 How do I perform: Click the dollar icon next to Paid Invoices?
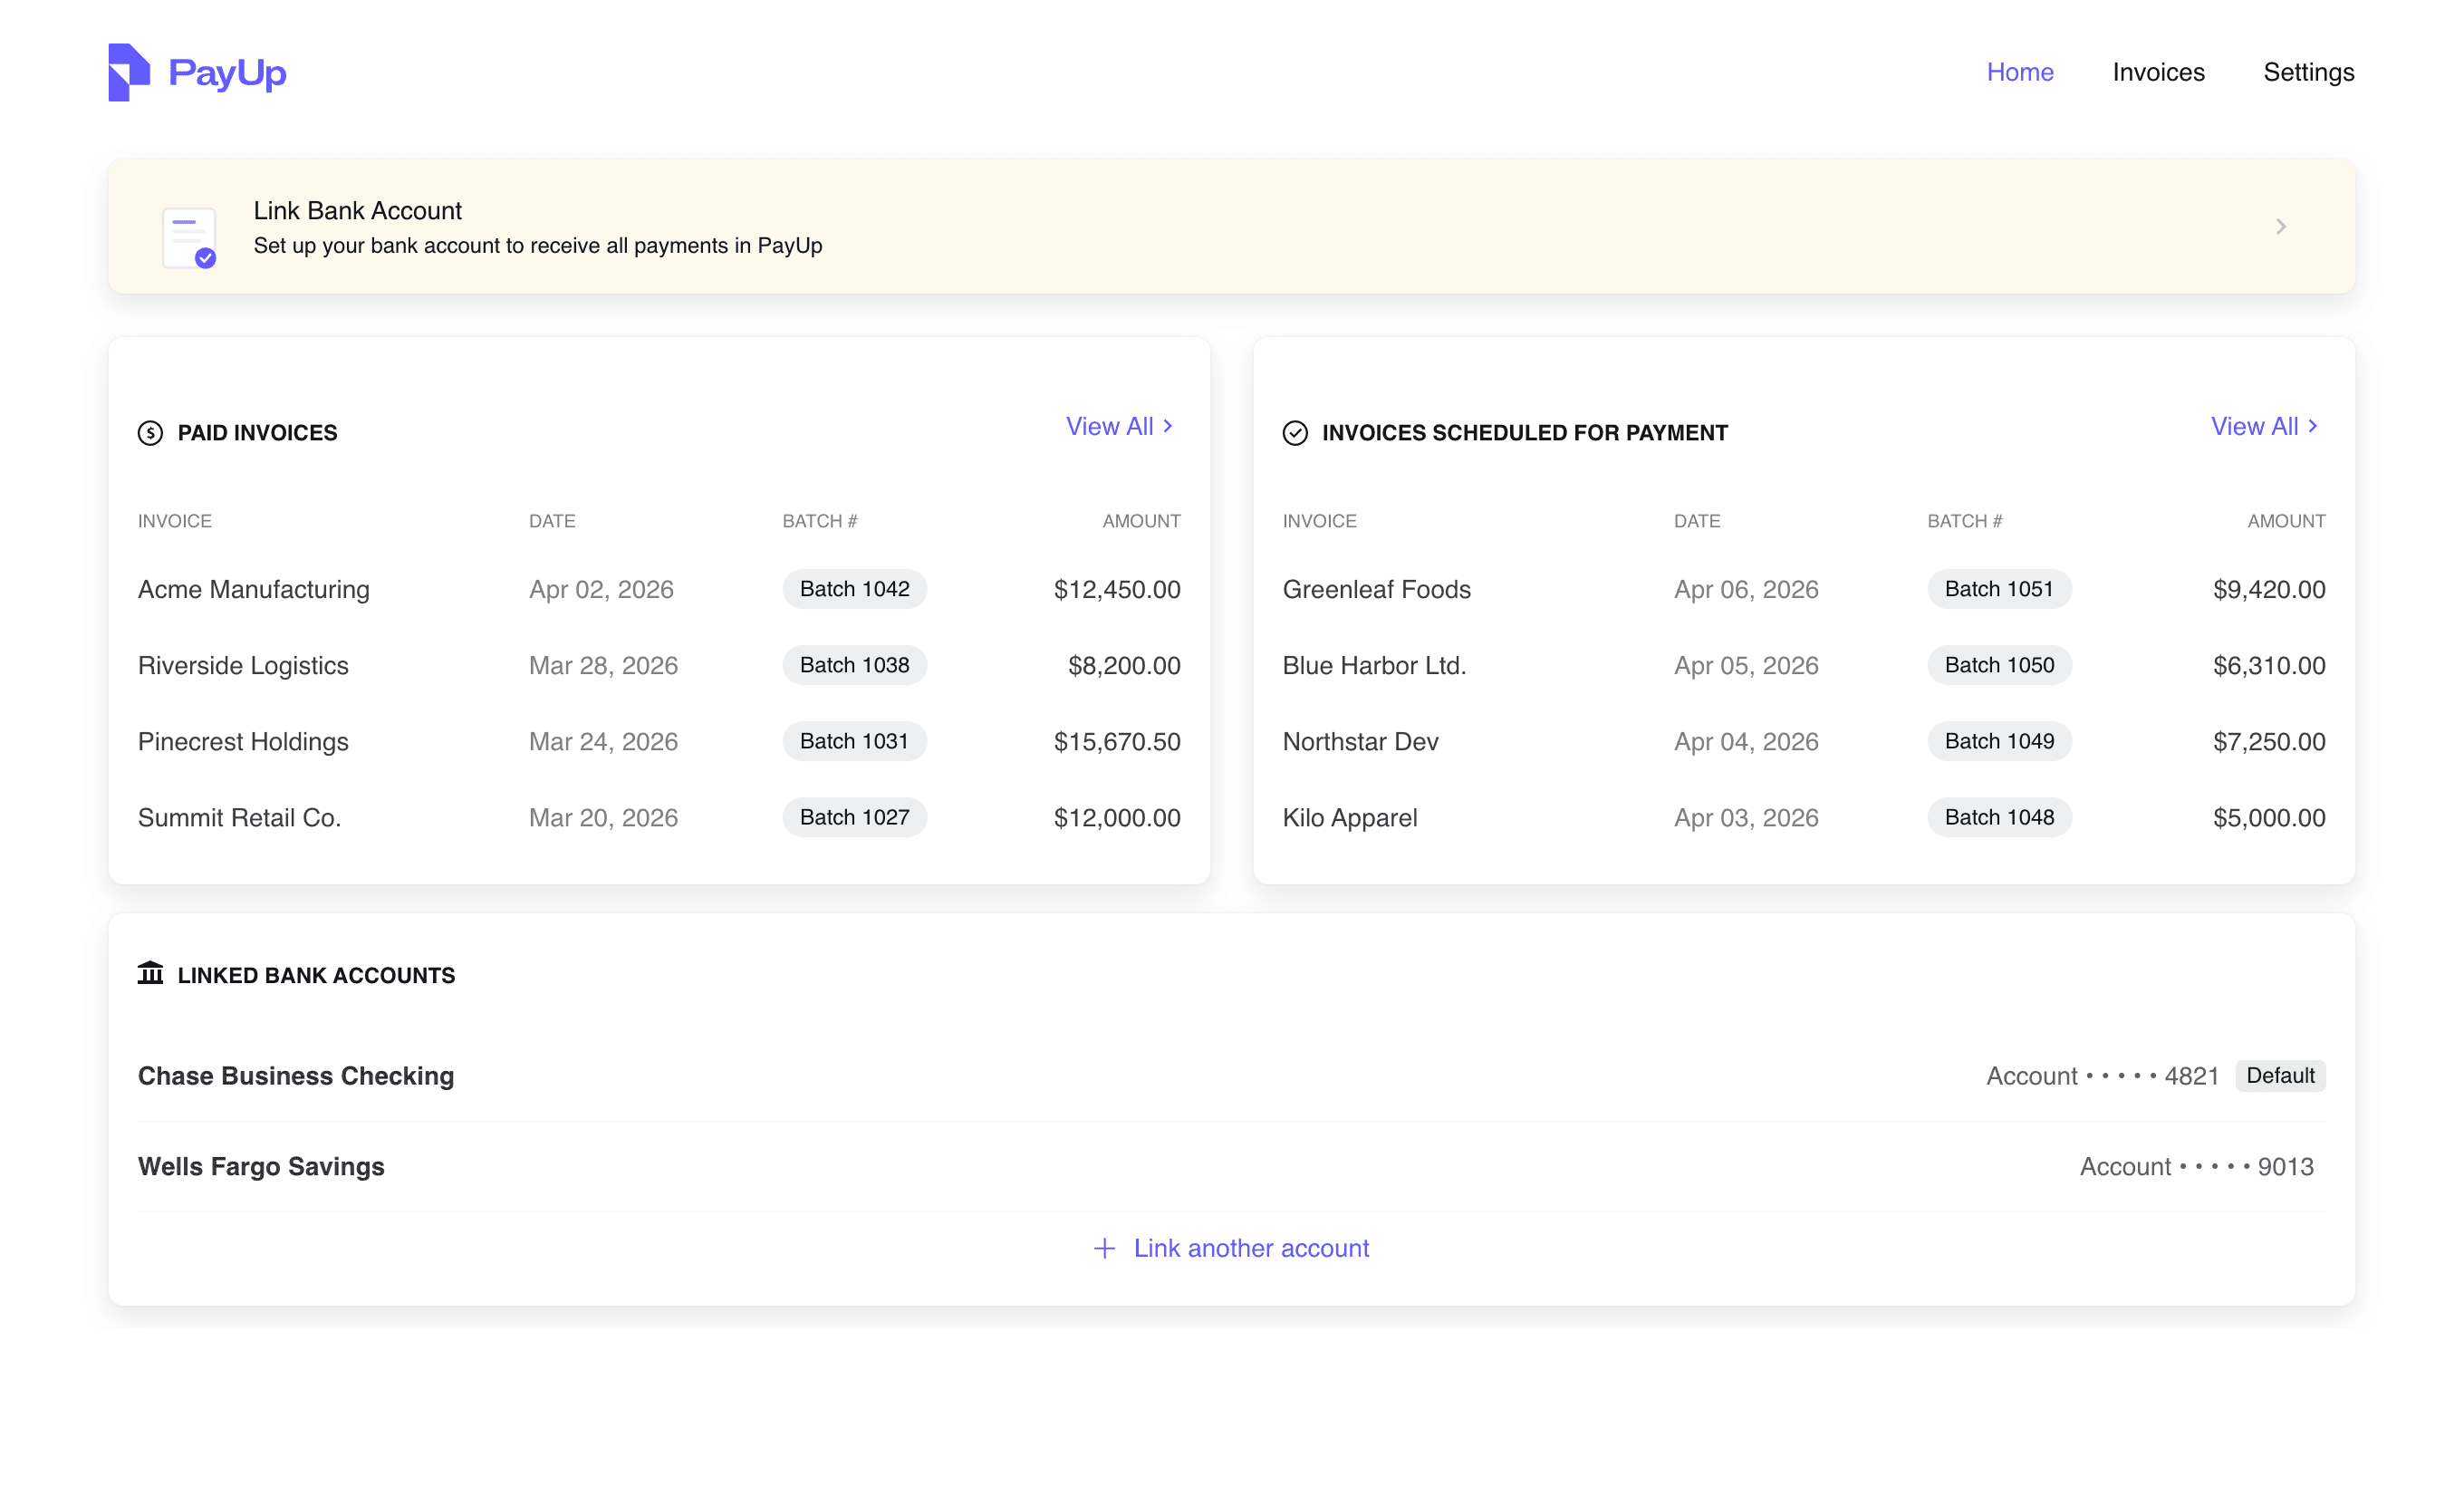150,432
